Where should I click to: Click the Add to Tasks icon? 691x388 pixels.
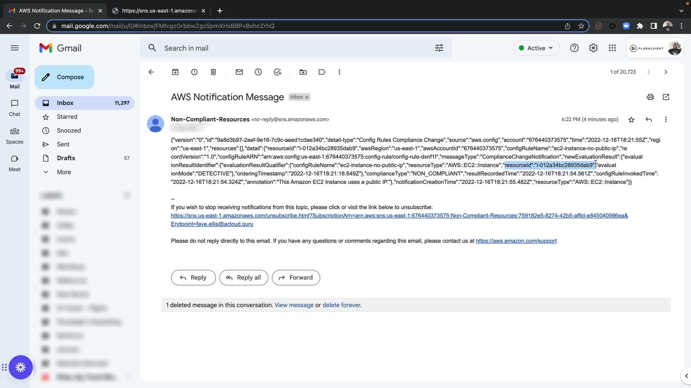click(277, 72)
